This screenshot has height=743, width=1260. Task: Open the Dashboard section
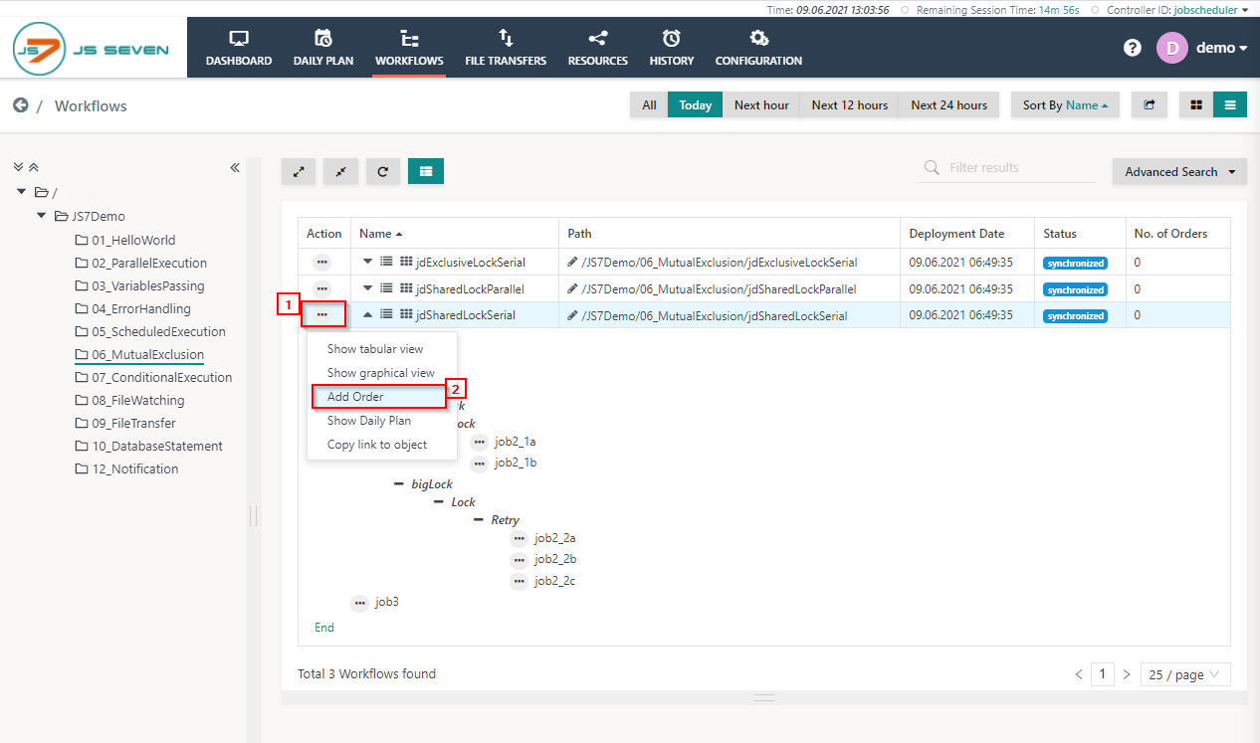[x=238, y=48]
